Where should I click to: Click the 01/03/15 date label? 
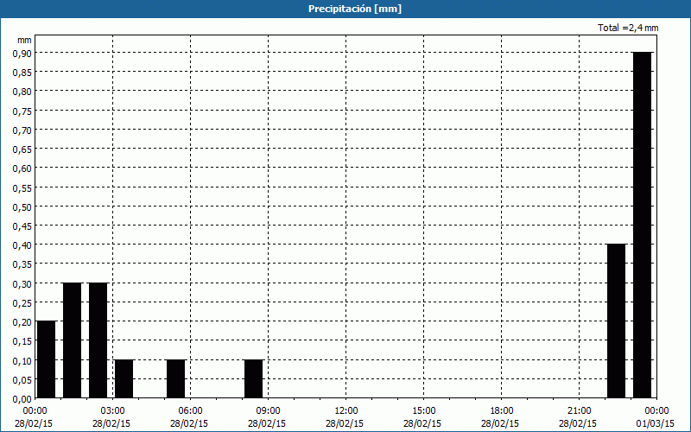pyautogui.click(x=656, y=423)
